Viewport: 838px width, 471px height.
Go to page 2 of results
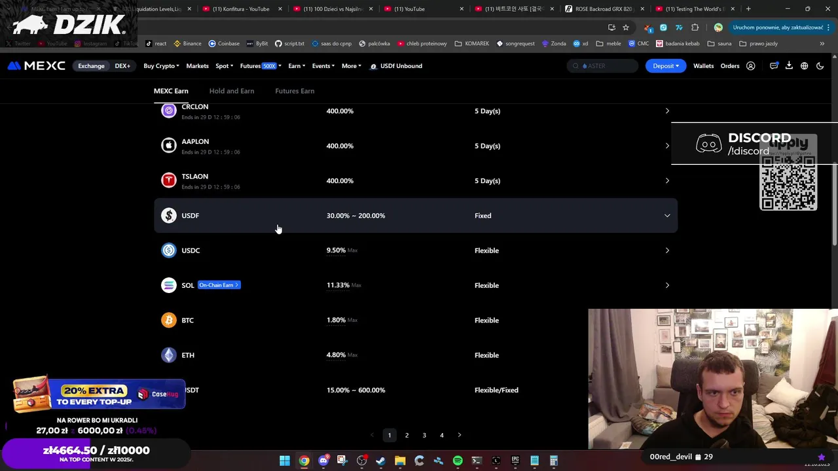pos(407,435)
